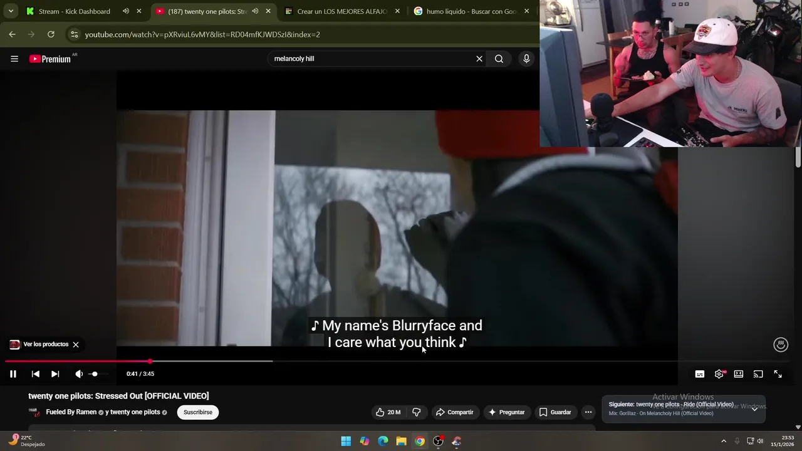Adjust the volume slider
Screen dimensions: 802x451
click(100, 374)
